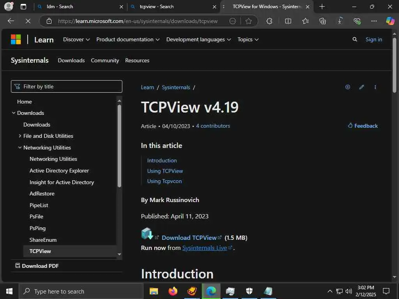Open the tab actions menu icon
The width and height of the screenshot is (399, 299).
(x=23, y=7)
